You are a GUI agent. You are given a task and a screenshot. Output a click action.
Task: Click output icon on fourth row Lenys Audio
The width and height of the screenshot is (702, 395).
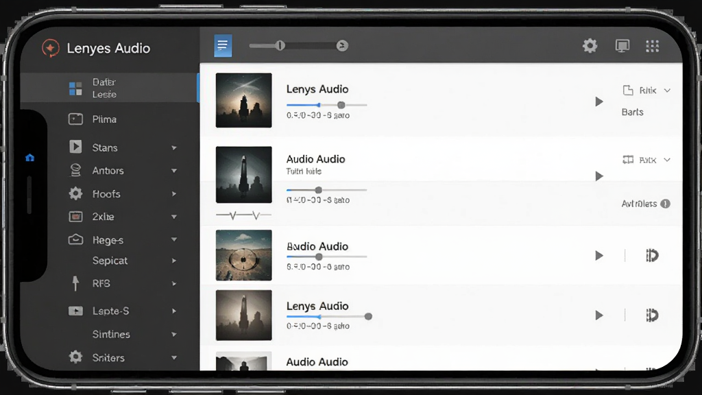(x=652, y=315)
